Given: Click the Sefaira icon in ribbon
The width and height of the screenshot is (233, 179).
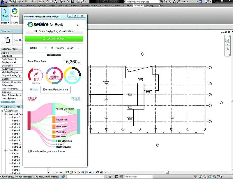Looking at the screenshot, I should [x=14, y=13].
